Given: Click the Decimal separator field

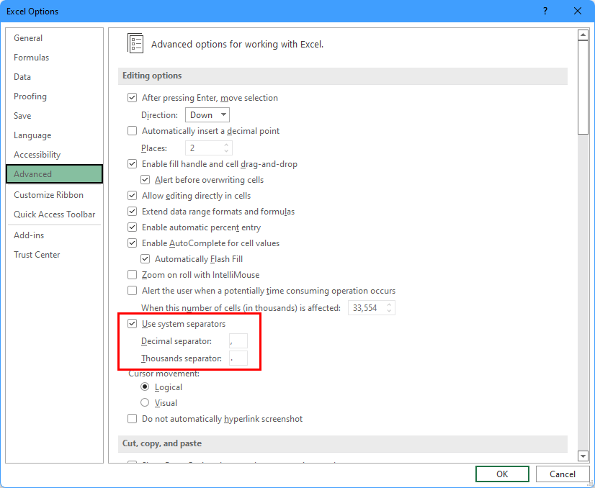Looking at the screenshot, I should 238,341.
